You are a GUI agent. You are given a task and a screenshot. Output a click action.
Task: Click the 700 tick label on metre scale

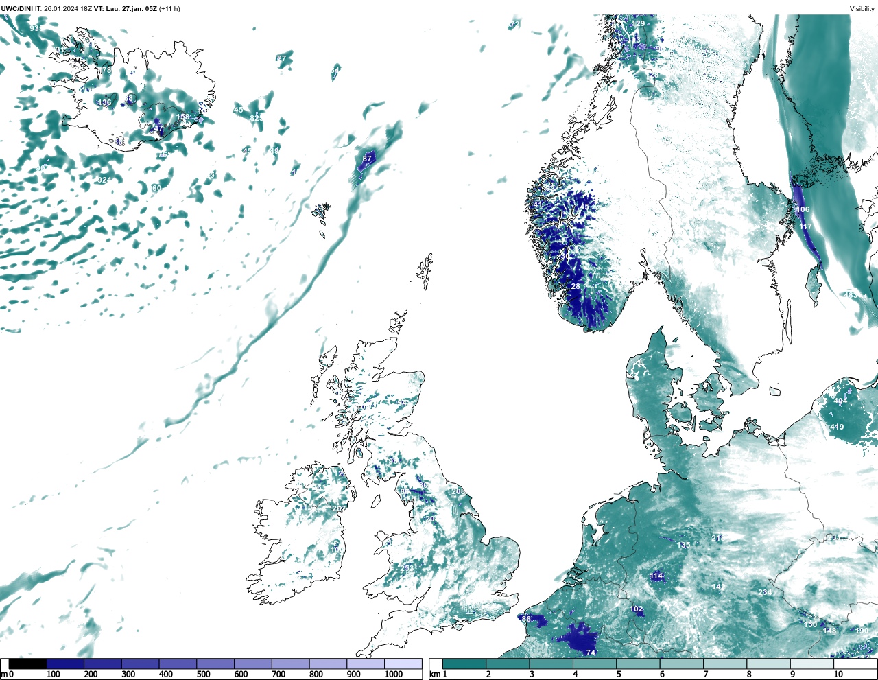tap(278, 675)
